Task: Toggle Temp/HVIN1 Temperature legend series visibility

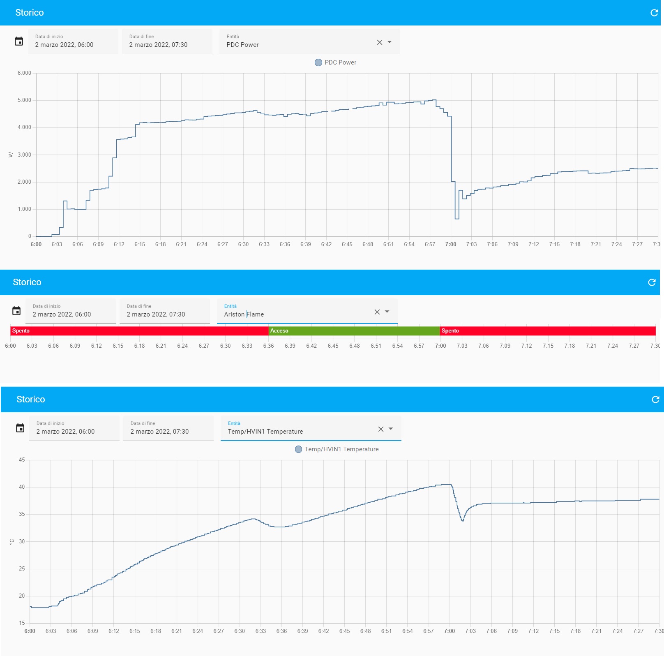Action: click(337, 449)
